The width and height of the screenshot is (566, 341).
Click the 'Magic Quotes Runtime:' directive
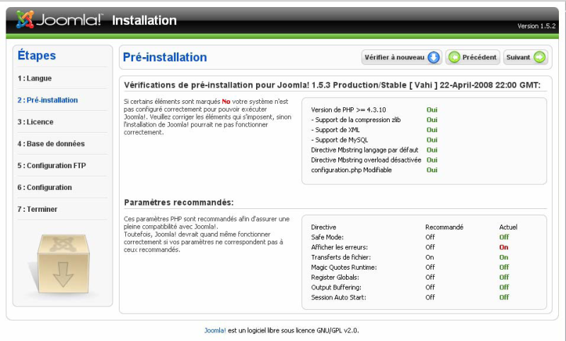coord(344,267)
